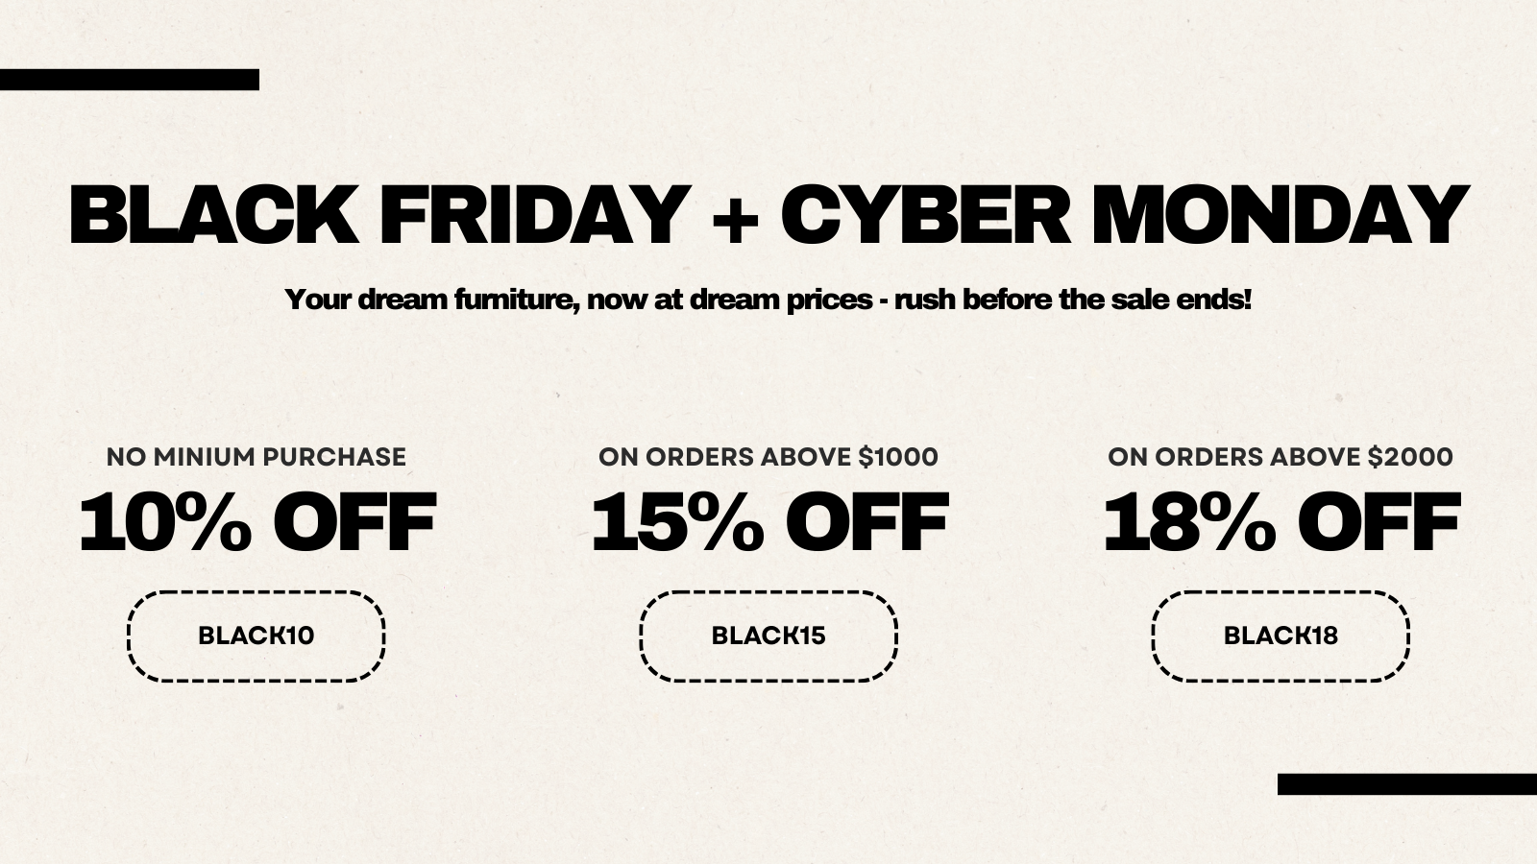Click the $1000 amount in the order condition
The image size is (1537, 864).
[x=898, y=457]
